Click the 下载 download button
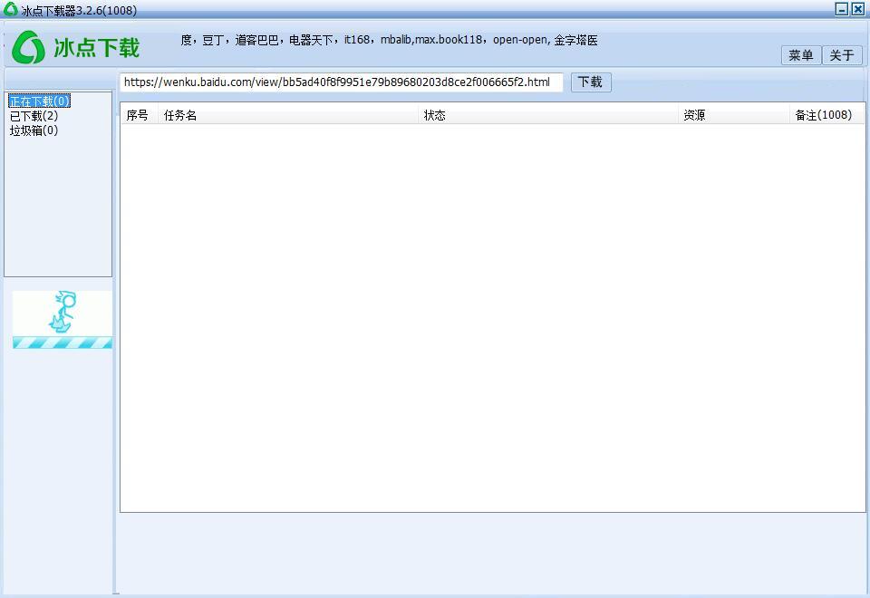870x598 pixels. [591, 82]
